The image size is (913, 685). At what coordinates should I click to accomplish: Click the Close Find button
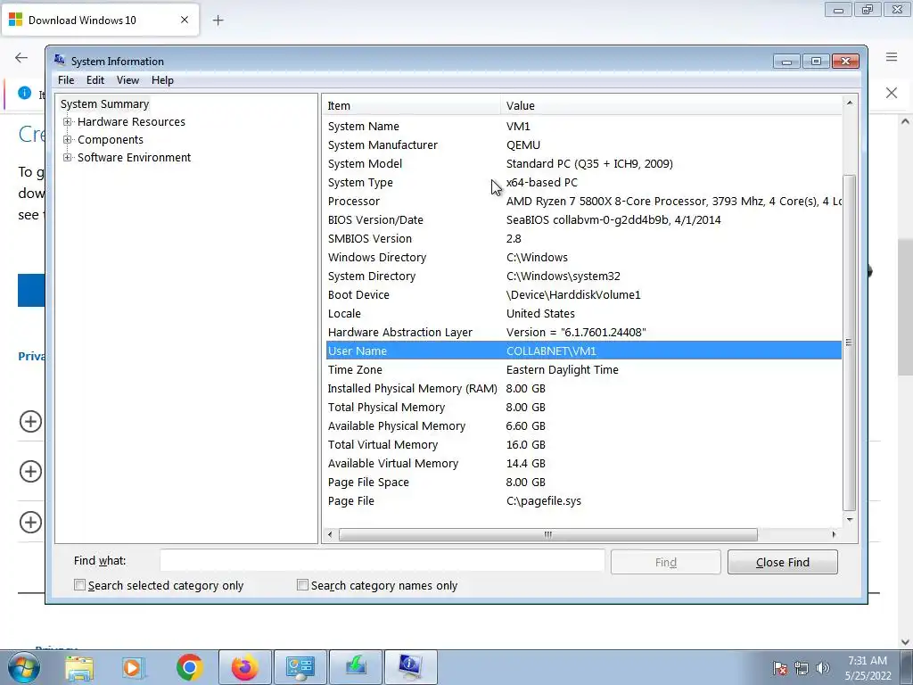tap(782, 562)
